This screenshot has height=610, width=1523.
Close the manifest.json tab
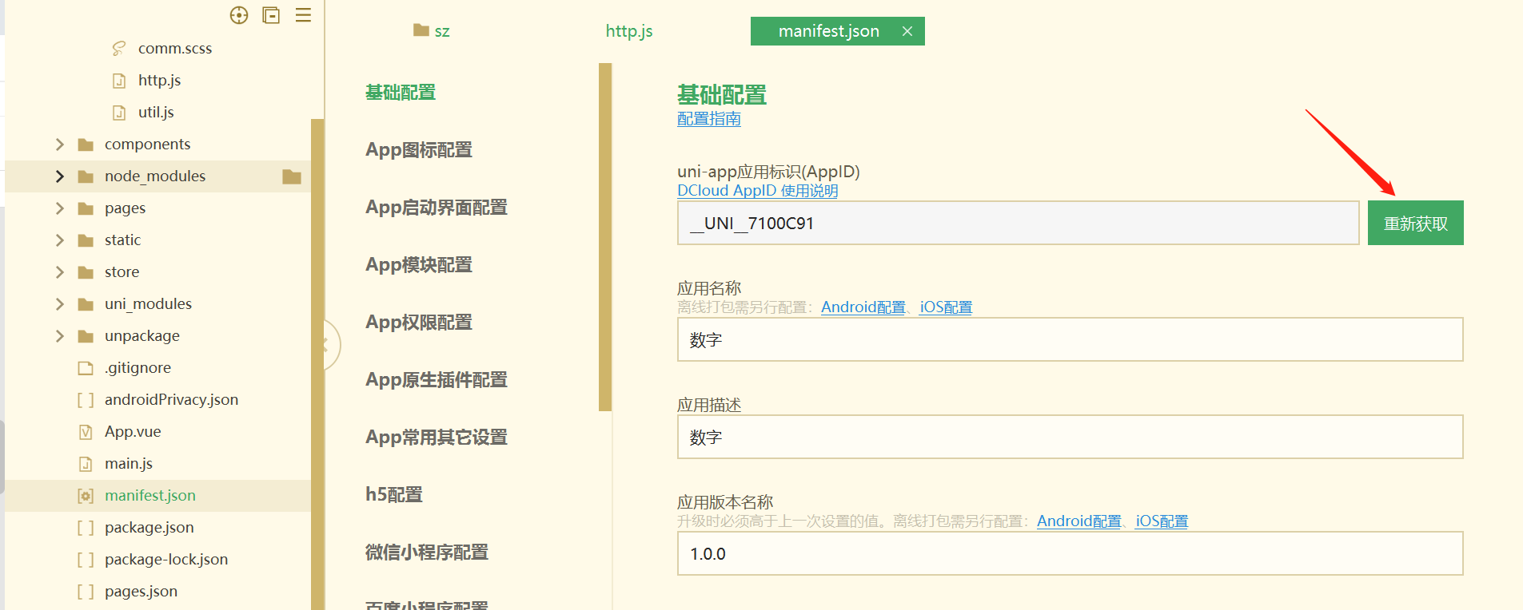click(907, 31)
